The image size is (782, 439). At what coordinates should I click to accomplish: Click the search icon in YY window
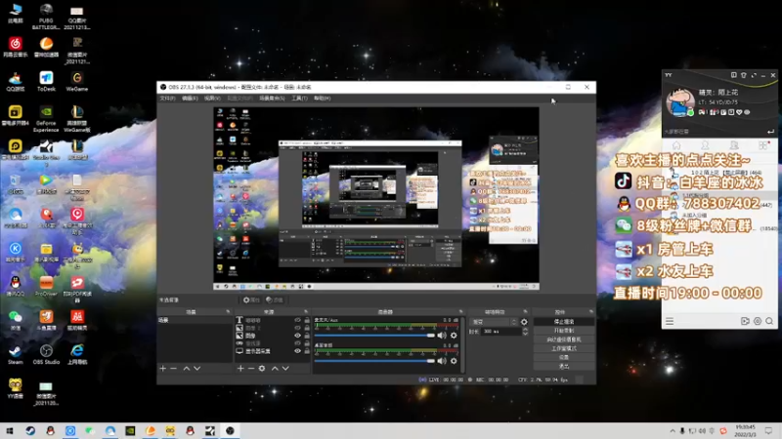click(769, 321)
